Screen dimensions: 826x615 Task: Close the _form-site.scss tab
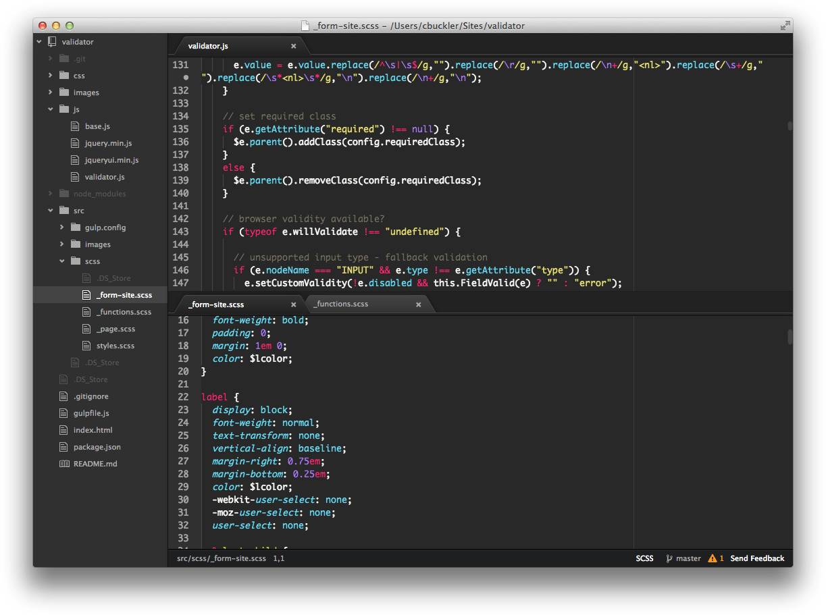pos(294,304)
